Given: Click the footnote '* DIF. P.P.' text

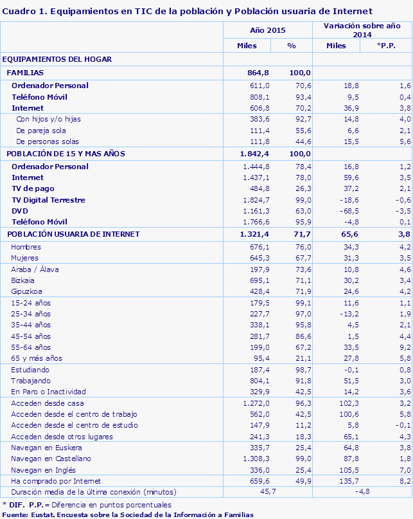Looking at the screenshot, I should (x=87, y=505).
